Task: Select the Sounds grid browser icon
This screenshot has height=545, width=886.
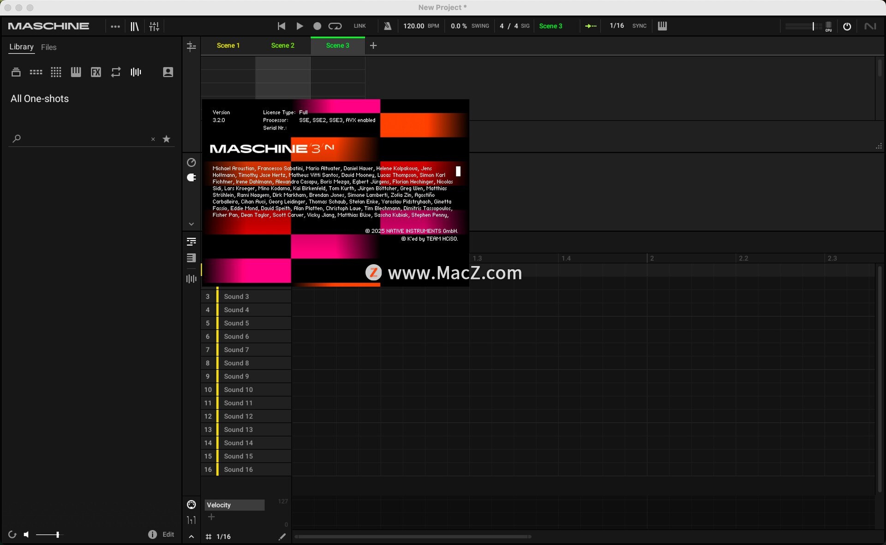Action: click(x=56, y=72)
